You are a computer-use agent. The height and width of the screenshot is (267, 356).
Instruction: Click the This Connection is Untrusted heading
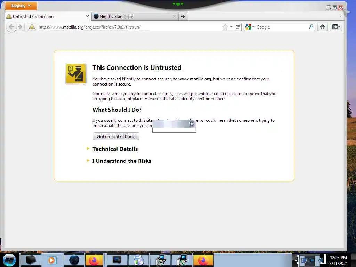coord(137,68)
